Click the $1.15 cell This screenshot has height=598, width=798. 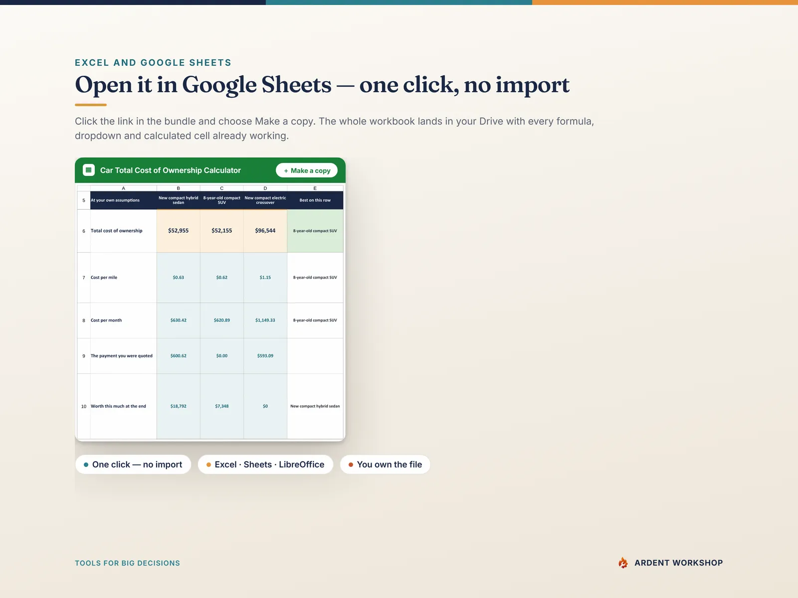(x=265, y=278)
